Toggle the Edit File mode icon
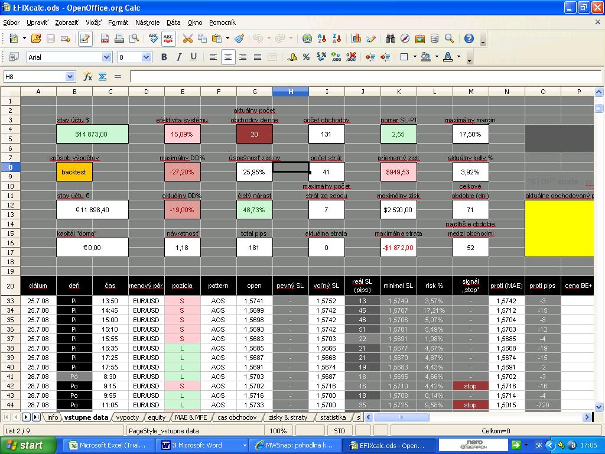Screen dimensions: 605x454 point(85,38)
